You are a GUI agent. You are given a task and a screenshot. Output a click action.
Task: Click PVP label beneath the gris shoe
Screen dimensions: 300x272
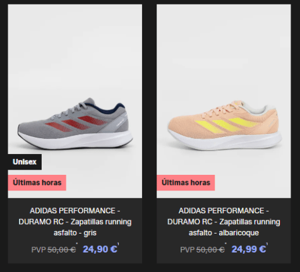pos(39,250)
